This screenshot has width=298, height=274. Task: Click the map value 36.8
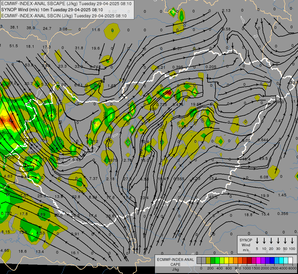pos(110,216)
